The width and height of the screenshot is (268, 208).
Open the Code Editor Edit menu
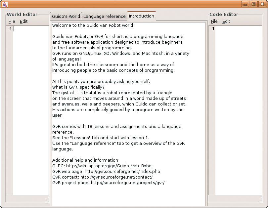tap(226, 21)
